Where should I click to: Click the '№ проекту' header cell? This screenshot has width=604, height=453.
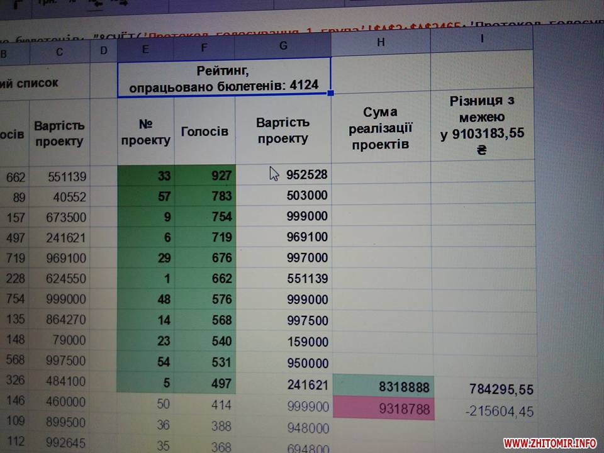145,132
